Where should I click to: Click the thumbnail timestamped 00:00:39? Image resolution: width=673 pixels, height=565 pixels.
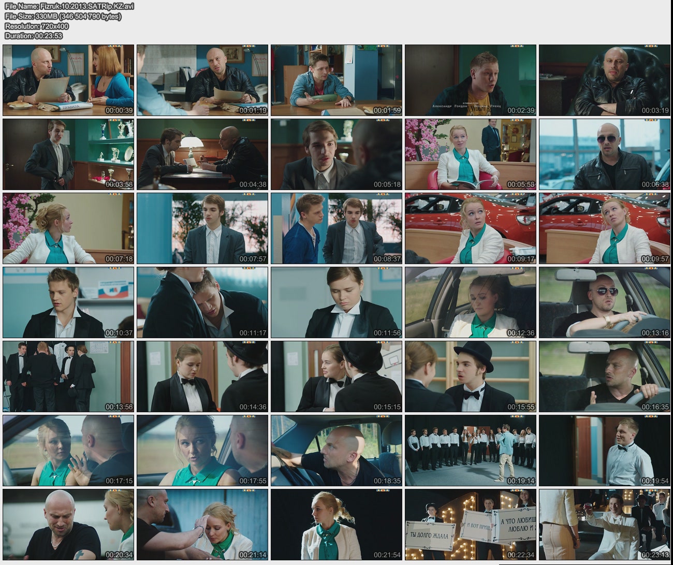tap(68, 80)
